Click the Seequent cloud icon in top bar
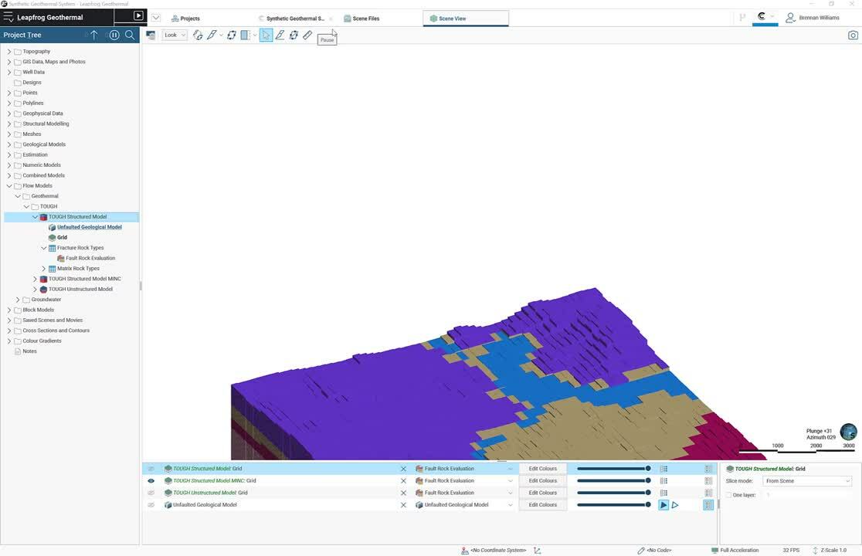Screen dimensions: 862x556 click(762, 16)
